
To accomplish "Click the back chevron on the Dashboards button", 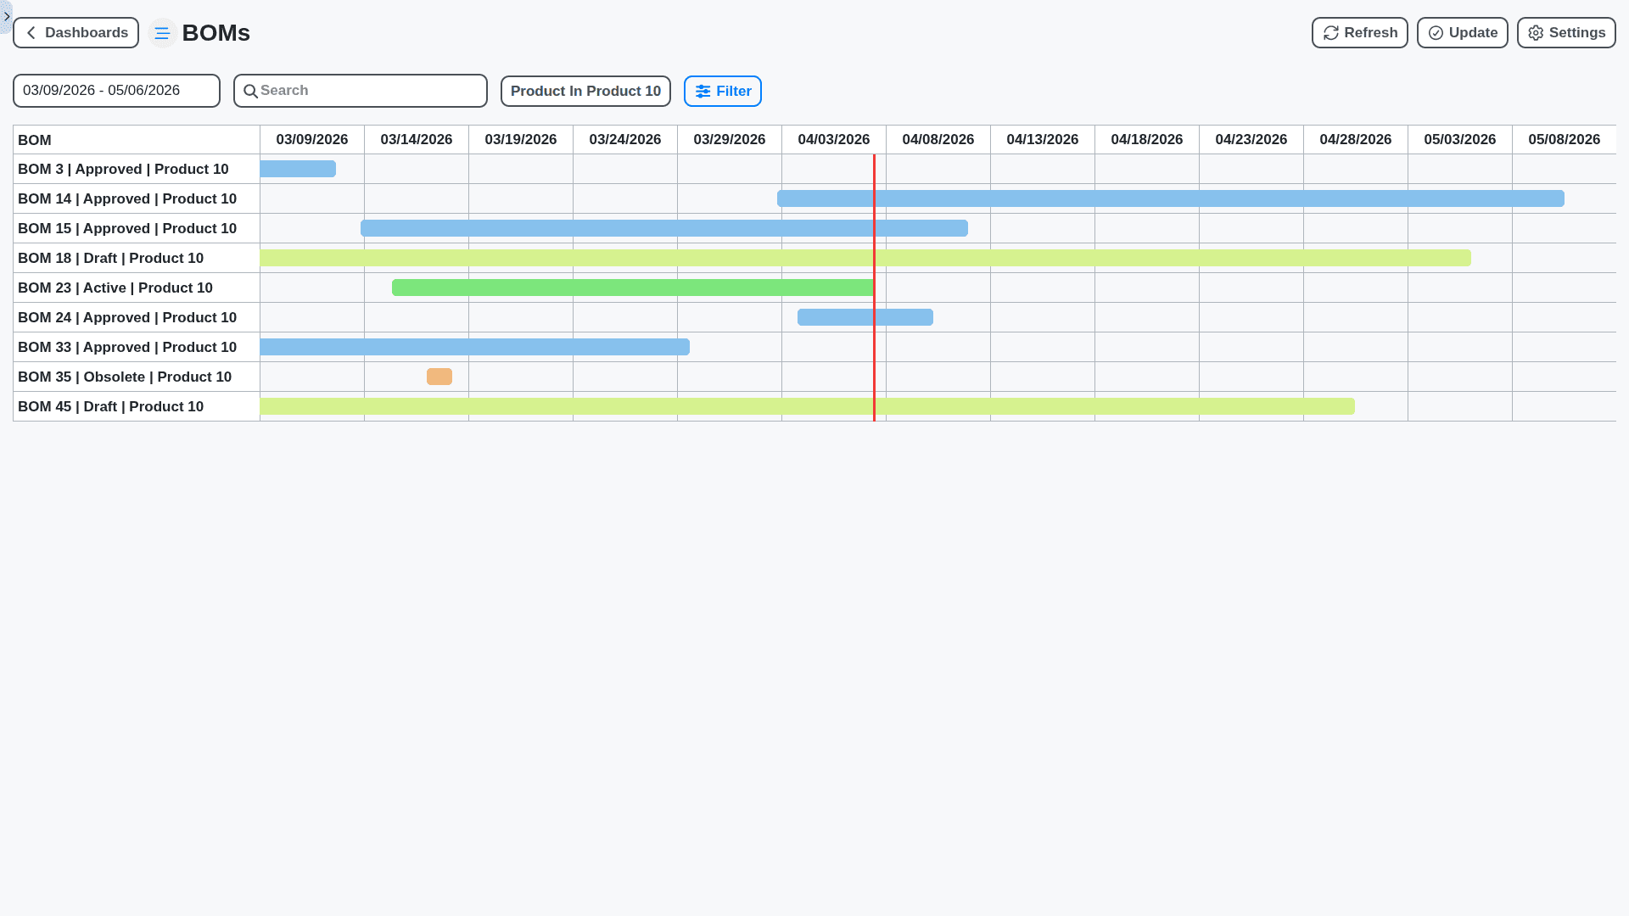I will [31, 32].
